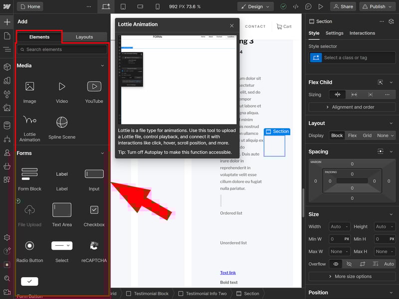Open the Preview play icon in top bar
Screen dimensions: 399x299
coord(321,6)
